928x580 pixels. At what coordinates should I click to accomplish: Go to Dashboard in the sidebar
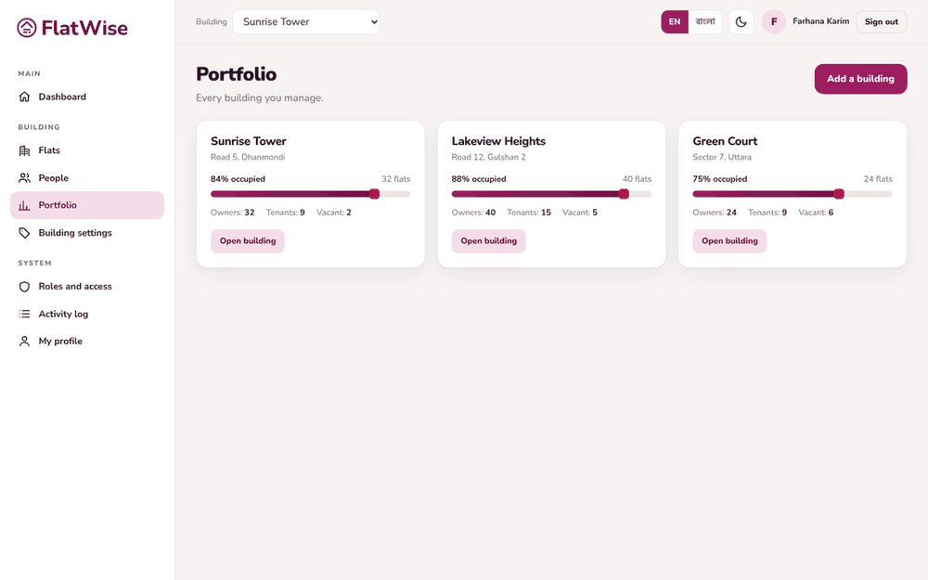87,97
